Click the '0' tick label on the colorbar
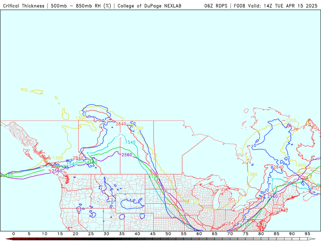 pos(14,234)
